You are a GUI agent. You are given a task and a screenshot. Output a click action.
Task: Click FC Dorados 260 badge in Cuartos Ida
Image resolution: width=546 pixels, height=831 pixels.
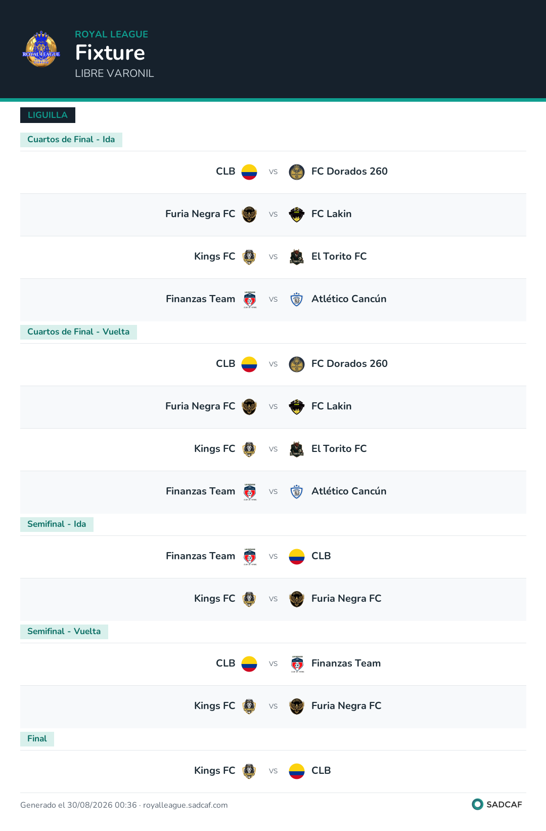pyautogui.click(x=297, y=172)
